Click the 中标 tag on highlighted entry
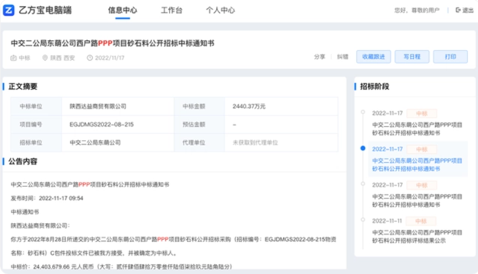This screenshot has width=478, height=274. tap(422, 149)
